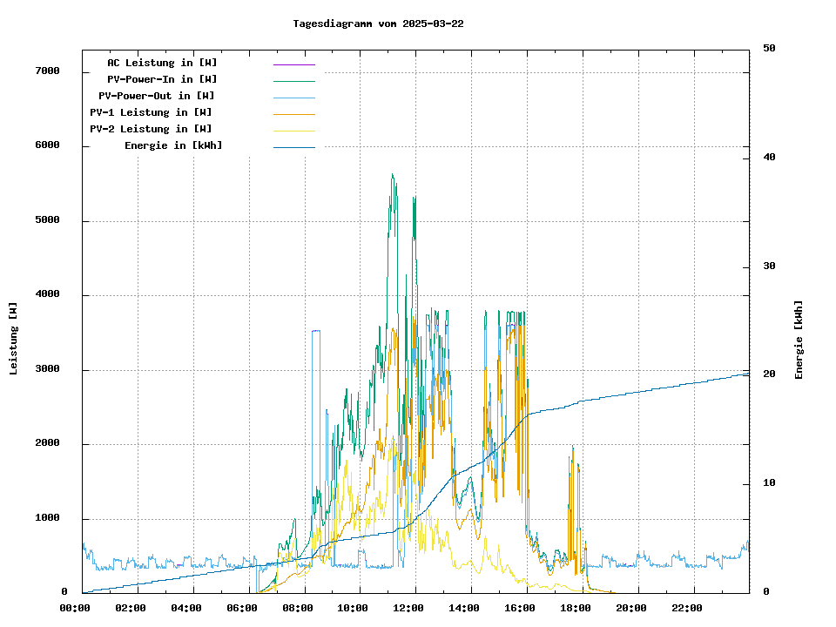This screenshot has height=627, width=836.
Task: Click the Energie legend line sample
Action: (x=293, y=147)
